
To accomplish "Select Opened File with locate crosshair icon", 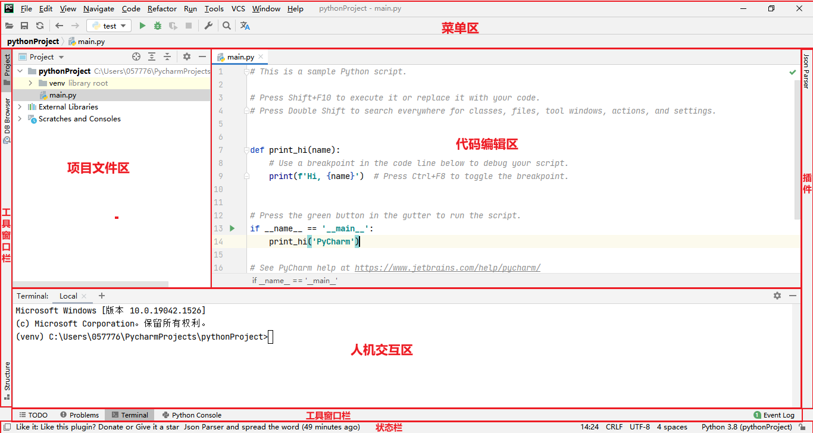I will 136,57.
